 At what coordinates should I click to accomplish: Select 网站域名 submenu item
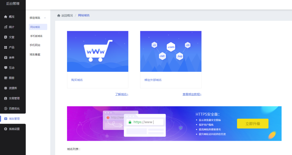click(x=38, y=27)
